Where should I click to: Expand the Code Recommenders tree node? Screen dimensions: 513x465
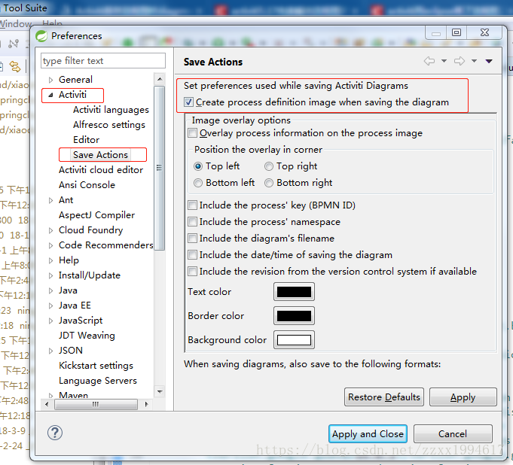[50, 245]
